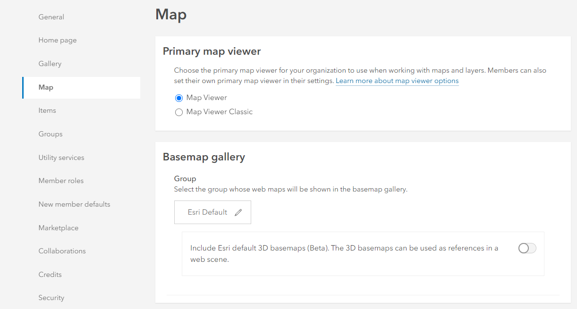
Task: Navigate to Groups settings
Action: (x=51, y=134)
